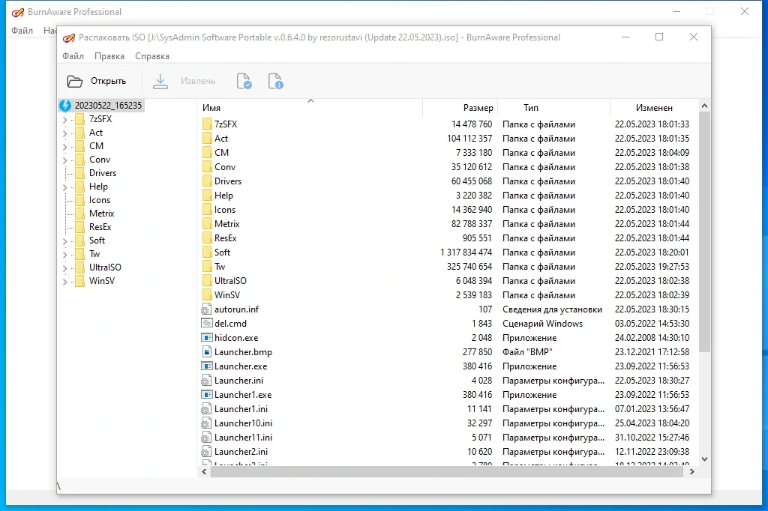Expand the WinSV tree node
The height and width of the screenshot is (511, 768).
(64, 282)
